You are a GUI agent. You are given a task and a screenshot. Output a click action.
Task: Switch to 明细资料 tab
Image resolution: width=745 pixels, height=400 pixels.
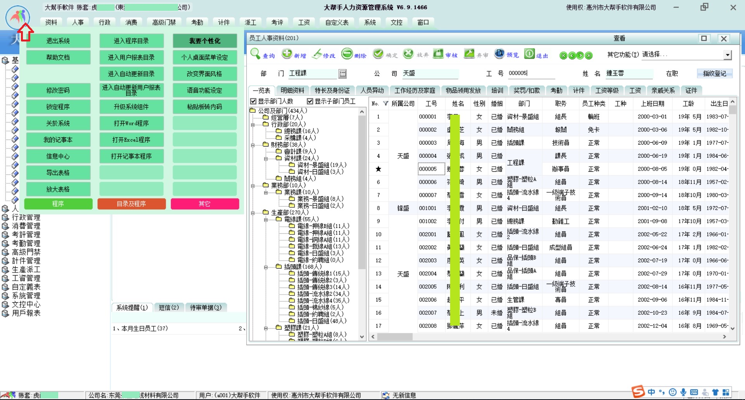coord(292,90)
